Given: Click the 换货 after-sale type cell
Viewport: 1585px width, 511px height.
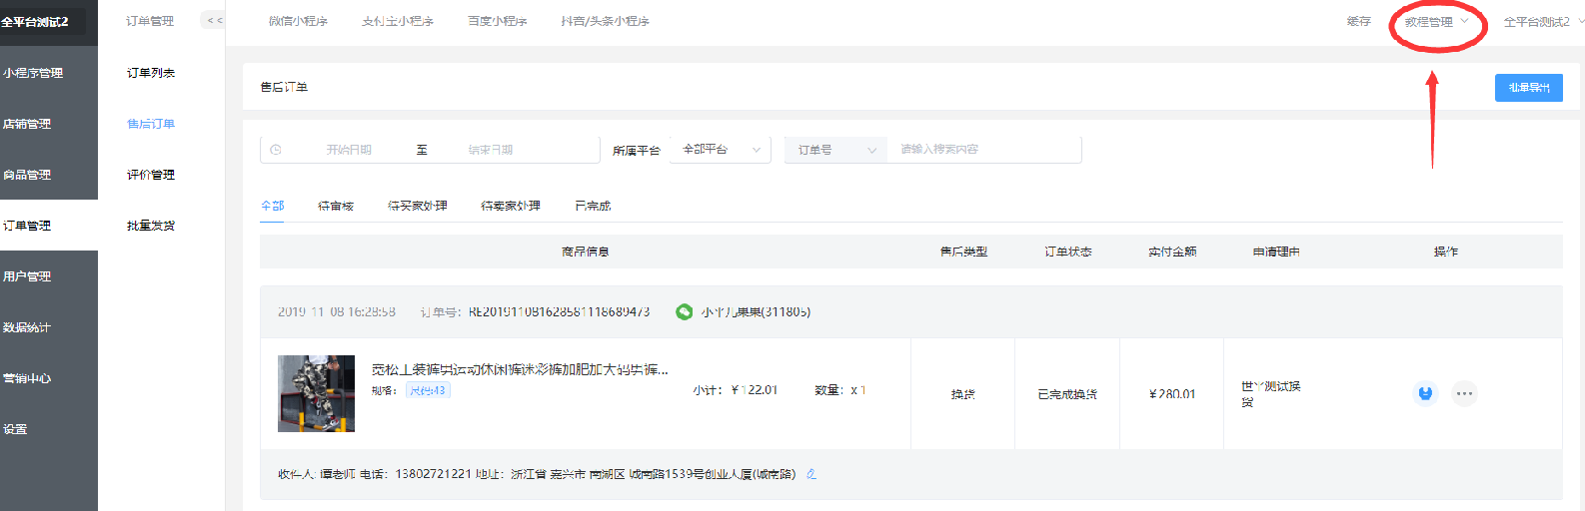Looking at the screenshot, I should (963, 394).
